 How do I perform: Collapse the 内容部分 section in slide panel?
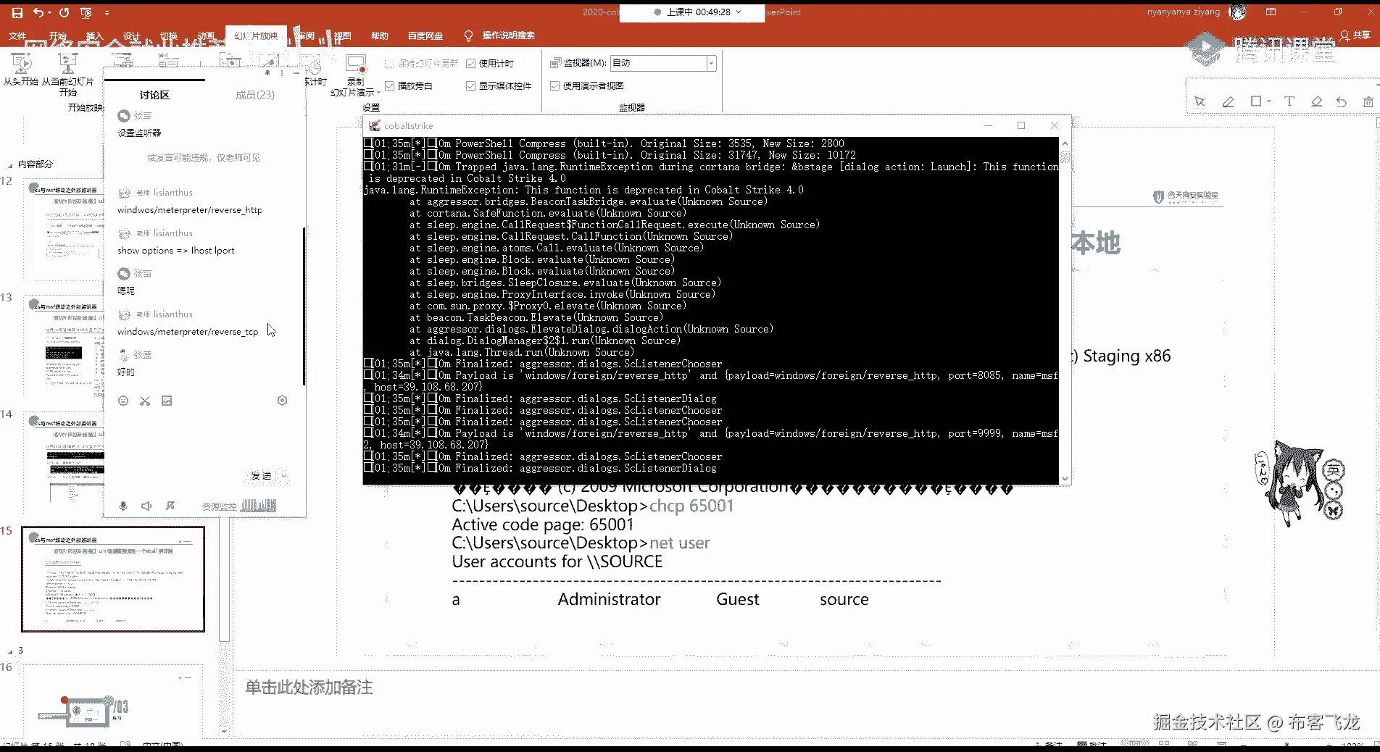10,164
